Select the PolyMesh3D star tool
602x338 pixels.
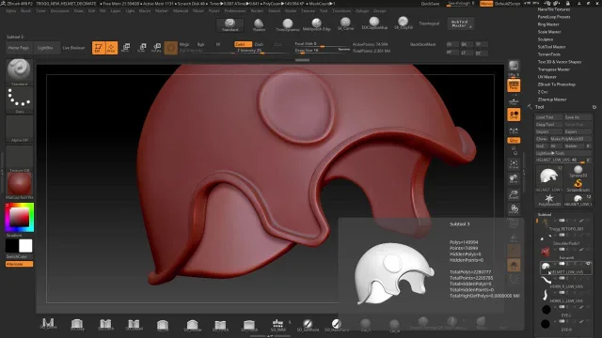[549, 200]
